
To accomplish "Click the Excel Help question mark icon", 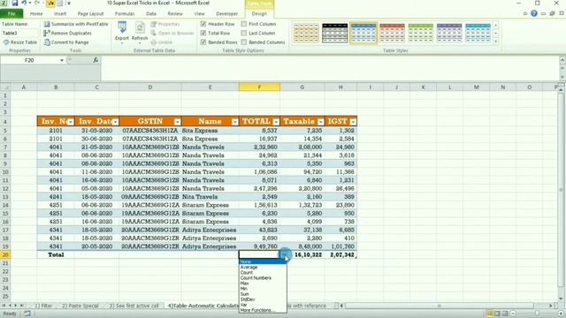I will (534, 14).
